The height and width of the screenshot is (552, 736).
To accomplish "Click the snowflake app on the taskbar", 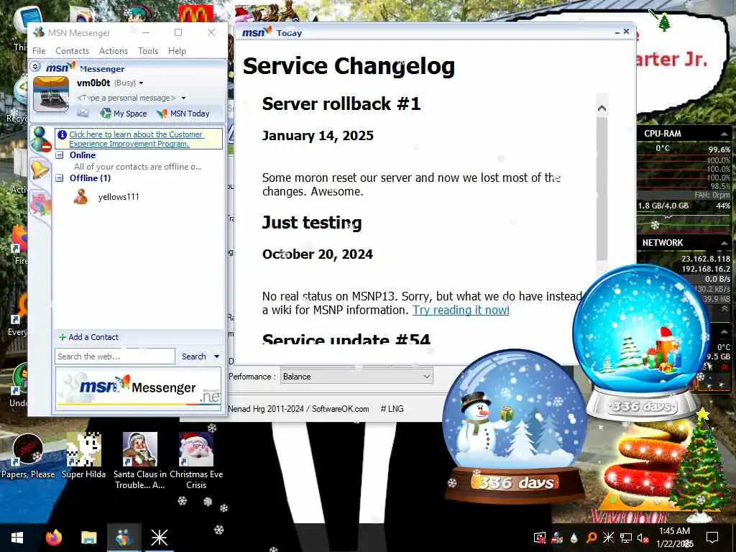I will pyautogui.click(x=159, y=538).
